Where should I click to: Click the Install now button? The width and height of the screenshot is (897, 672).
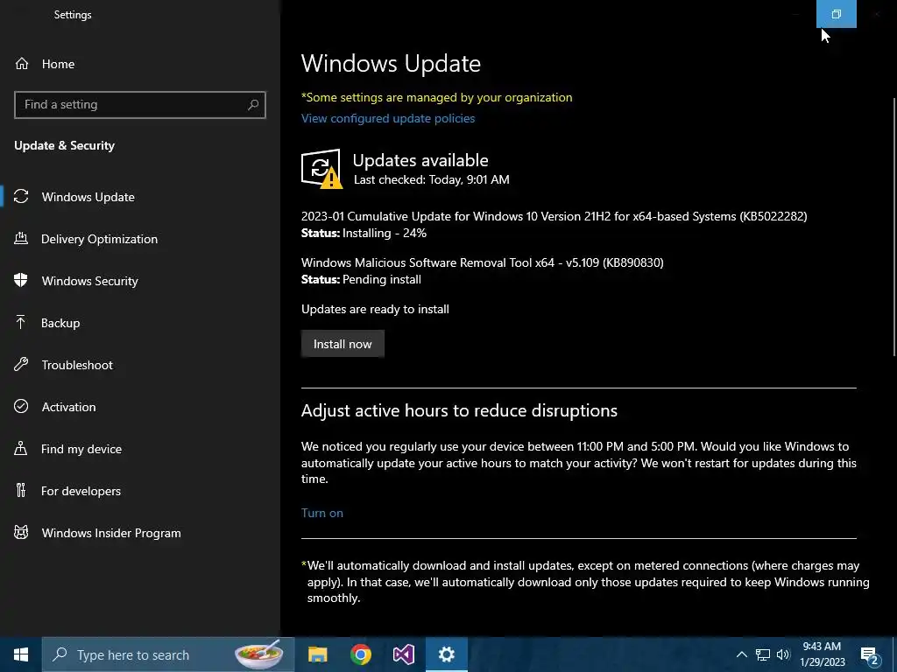[343, 343]
